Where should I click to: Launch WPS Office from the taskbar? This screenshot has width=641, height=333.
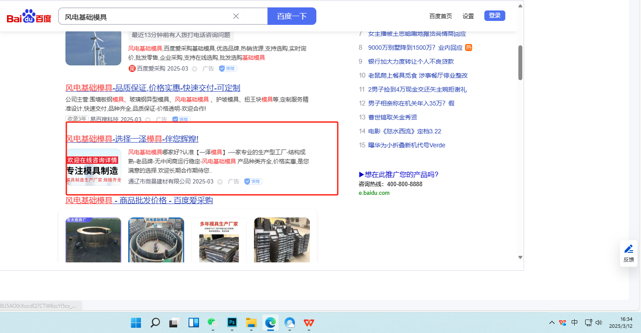pos(309,323)
